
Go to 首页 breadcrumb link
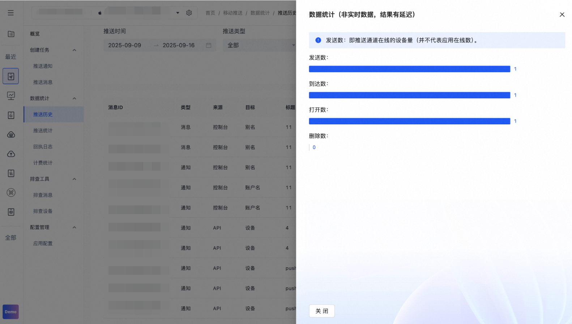210,13
